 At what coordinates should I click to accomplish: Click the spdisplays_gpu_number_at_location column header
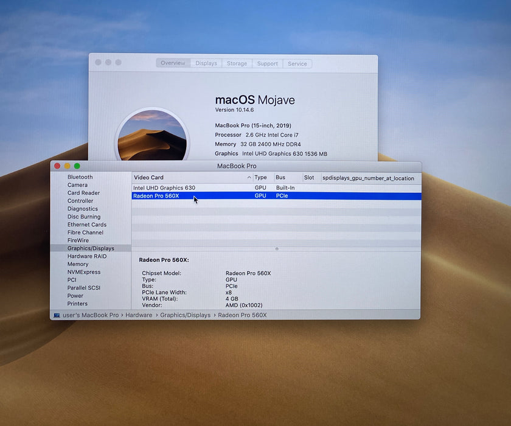tap(370, 178)
